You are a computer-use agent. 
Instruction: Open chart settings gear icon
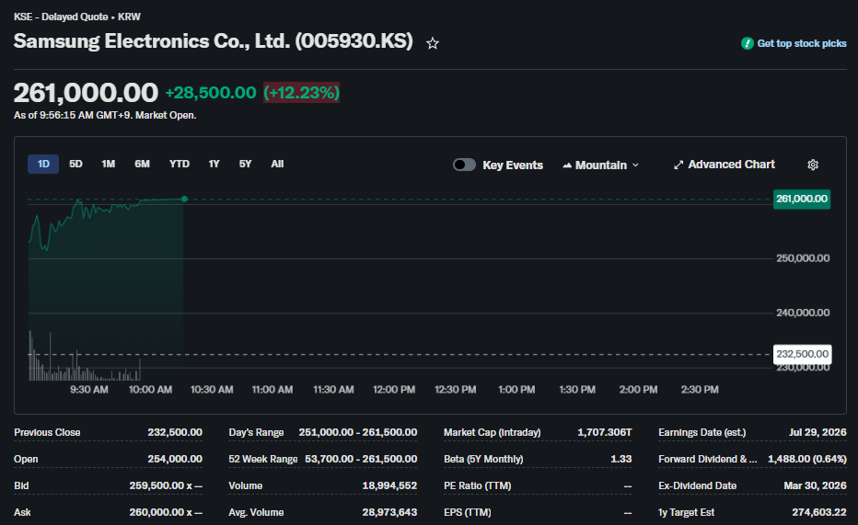tap(813, 165)
